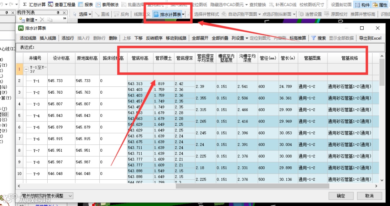Click the delete X icon in 构件列表 toolbar
Image resolution: width=390 pixels, height=206 pixels.
42,19
